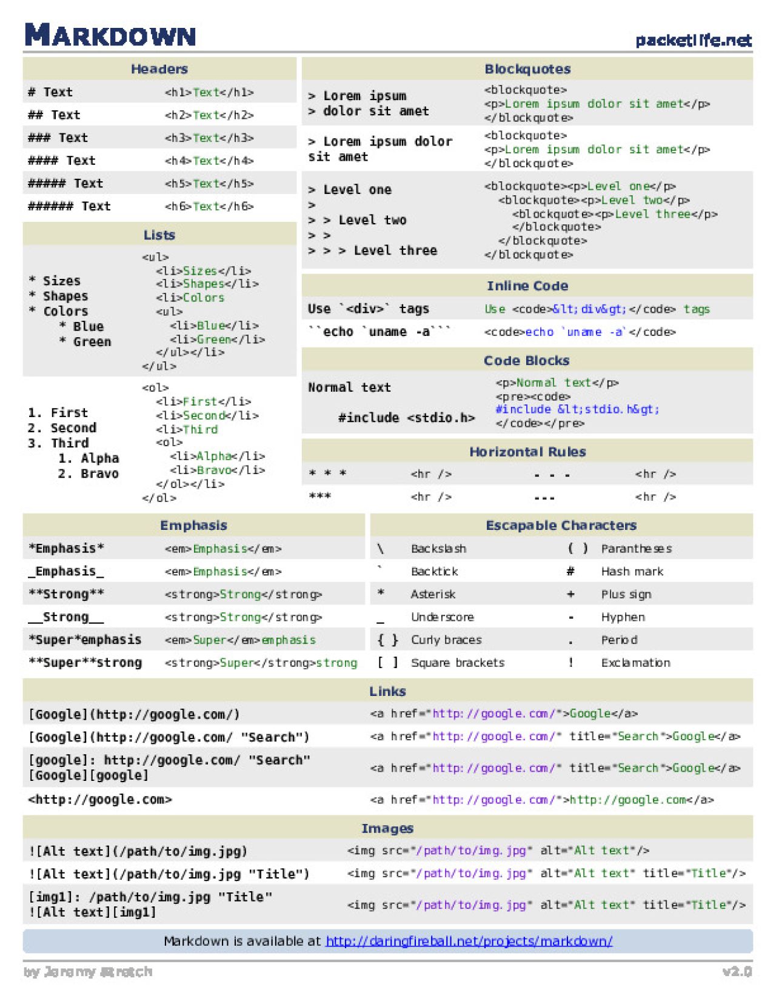Click the '### Text' header example
The image size is (776, 1004).
coord(58,138)
